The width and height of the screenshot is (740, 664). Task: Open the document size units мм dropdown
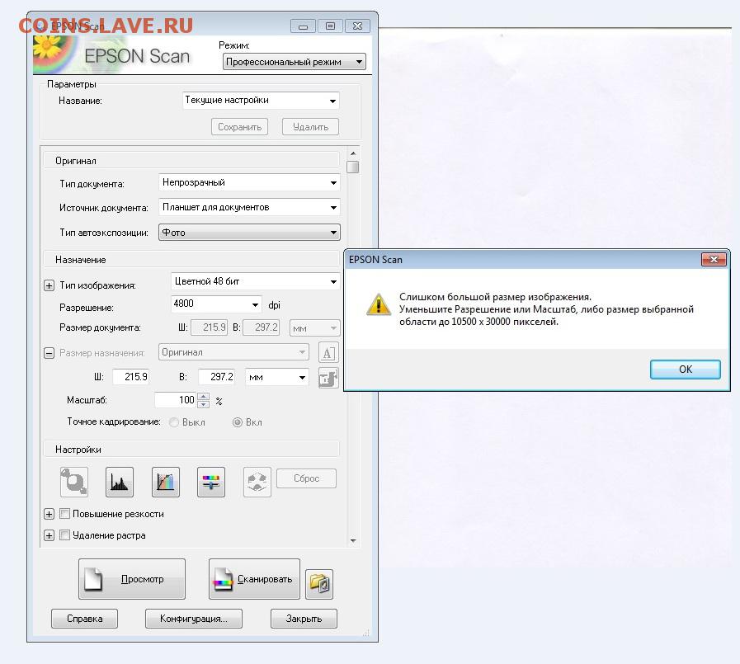point(314,328)
